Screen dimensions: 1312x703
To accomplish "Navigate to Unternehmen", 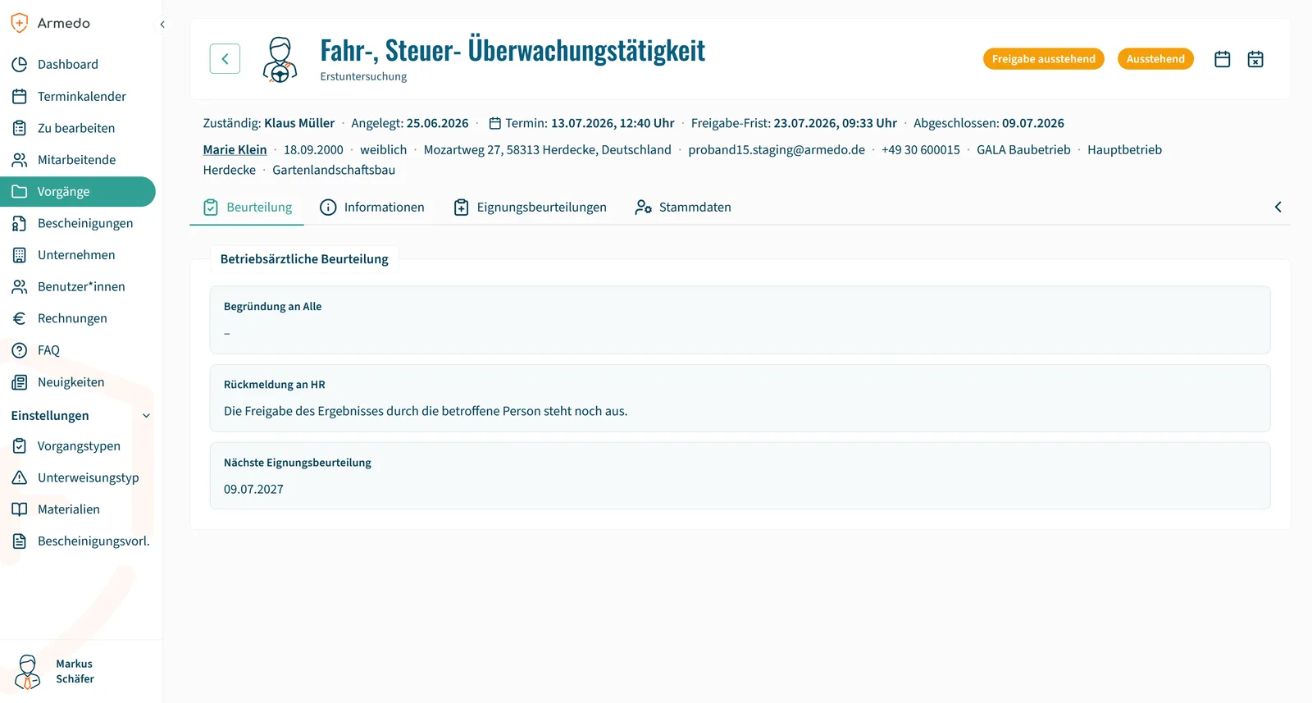I will pyautogui.click(x=78, y=255).
